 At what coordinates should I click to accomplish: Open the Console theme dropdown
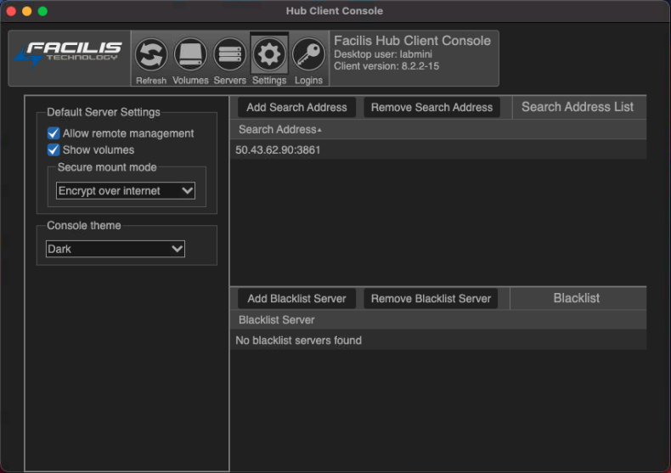[x=116, y=249]
